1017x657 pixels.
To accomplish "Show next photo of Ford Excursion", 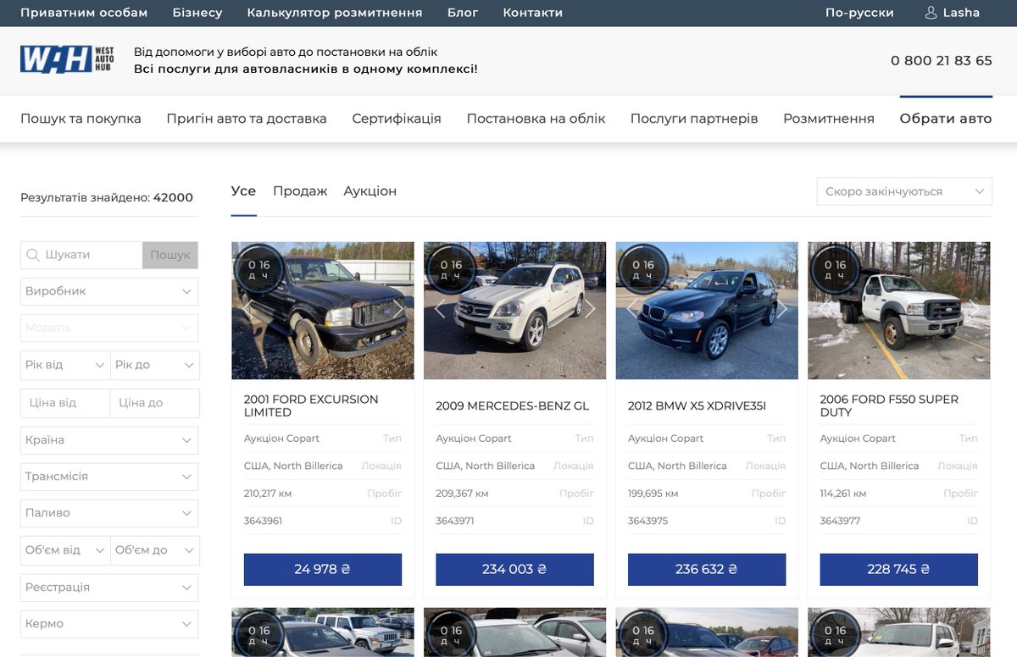I will [x=398, y=310].
